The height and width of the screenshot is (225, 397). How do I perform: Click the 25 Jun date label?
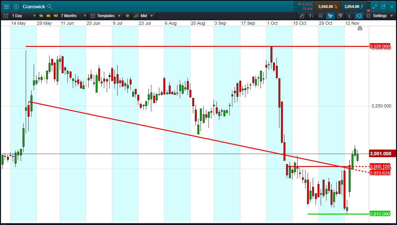coord(93,23)
